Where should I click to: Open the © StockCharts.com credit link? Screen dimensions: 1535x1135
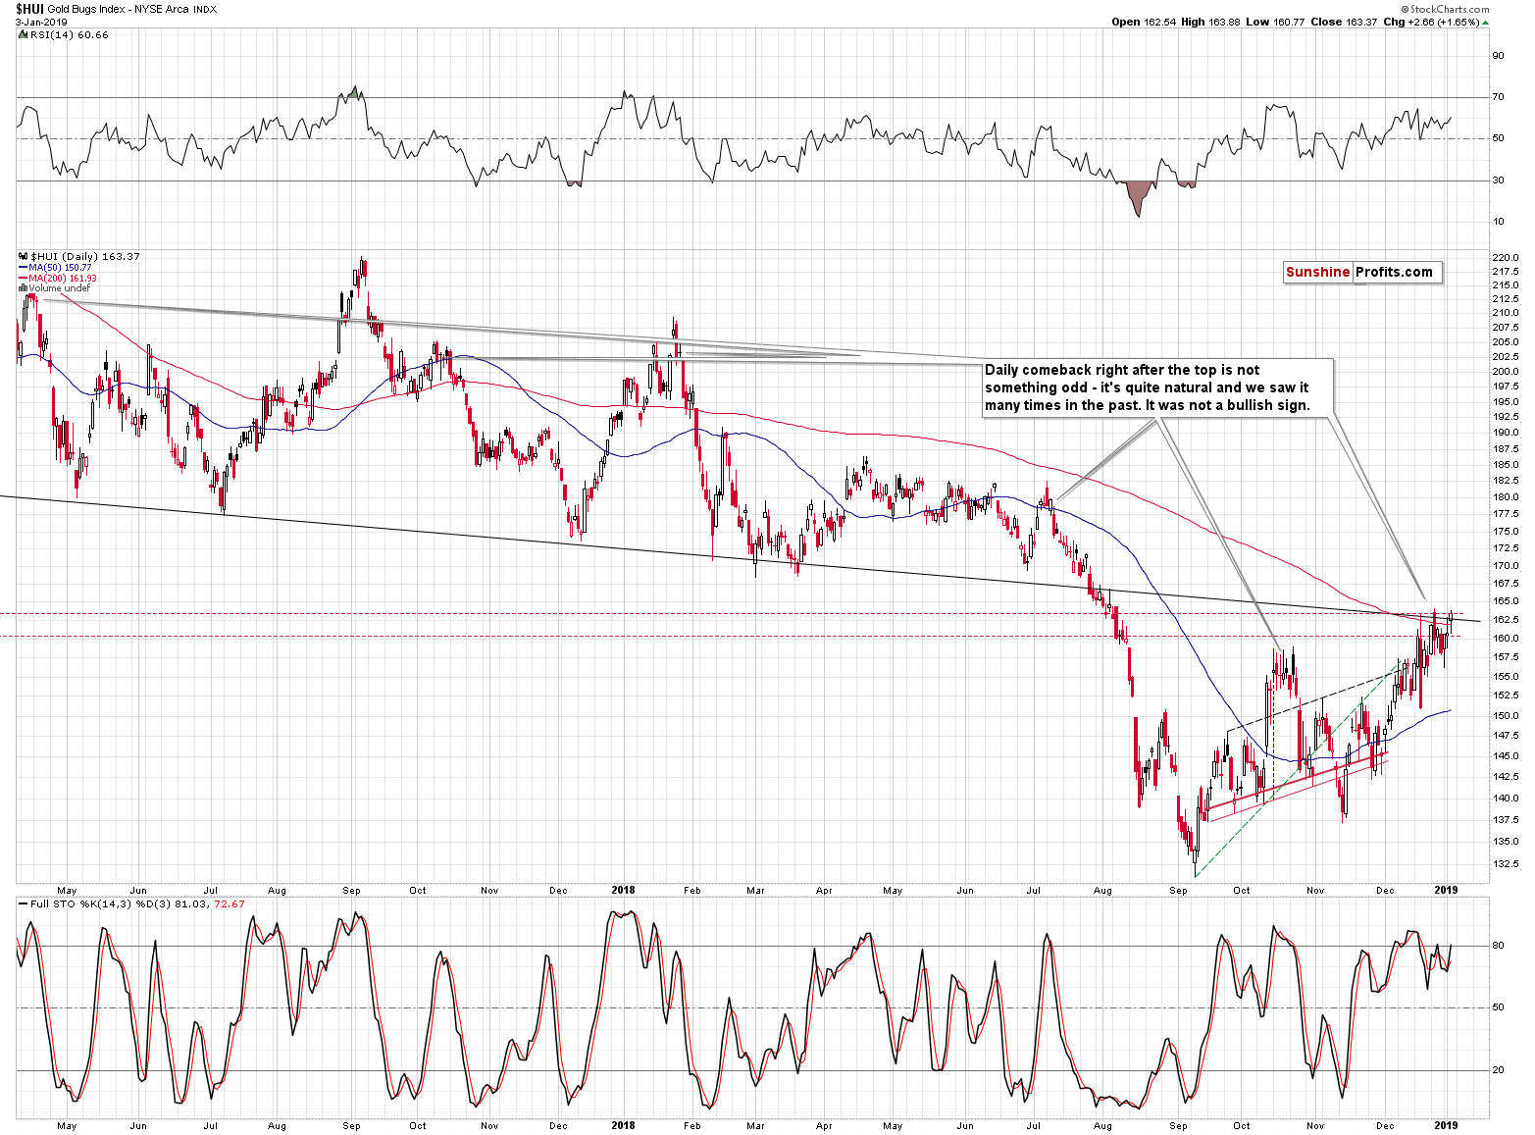[x=1445, y=9]
